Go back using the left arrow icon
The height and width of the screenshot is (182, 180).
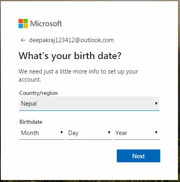(x=23, y=40)
